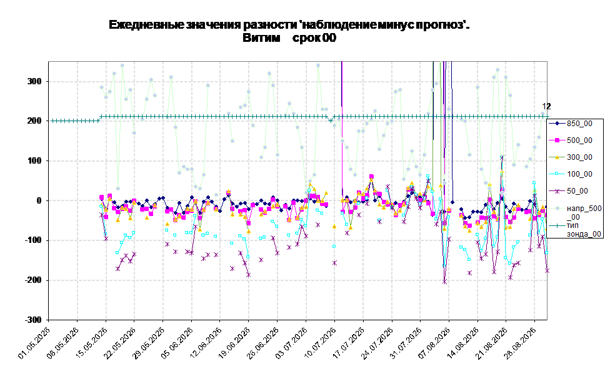
Task: Click the y-axis value -100
Action: pyautogui.click(x=32, y=240)
